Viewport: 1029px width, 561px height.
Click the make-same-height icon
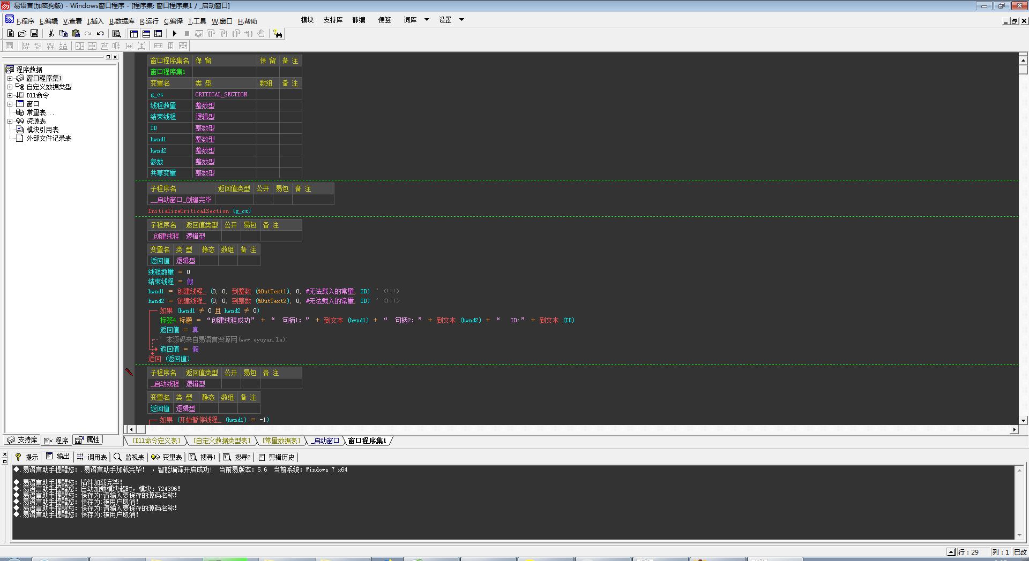pyautogui.click(x=171, y=46)
